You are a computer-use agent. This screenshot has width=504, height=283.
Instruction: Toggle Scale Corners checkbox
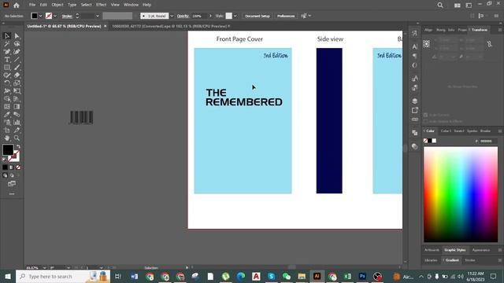click(x=426, y=115)
